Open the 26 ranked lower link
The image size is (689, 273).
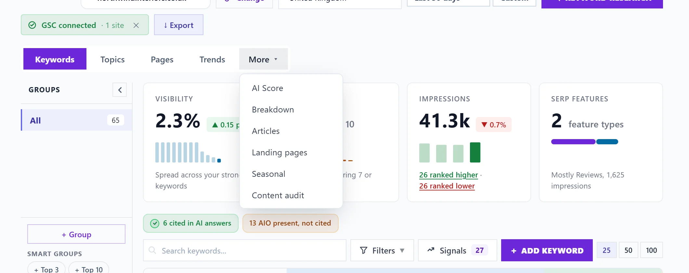pyautogui.click(x=447, y=186)
